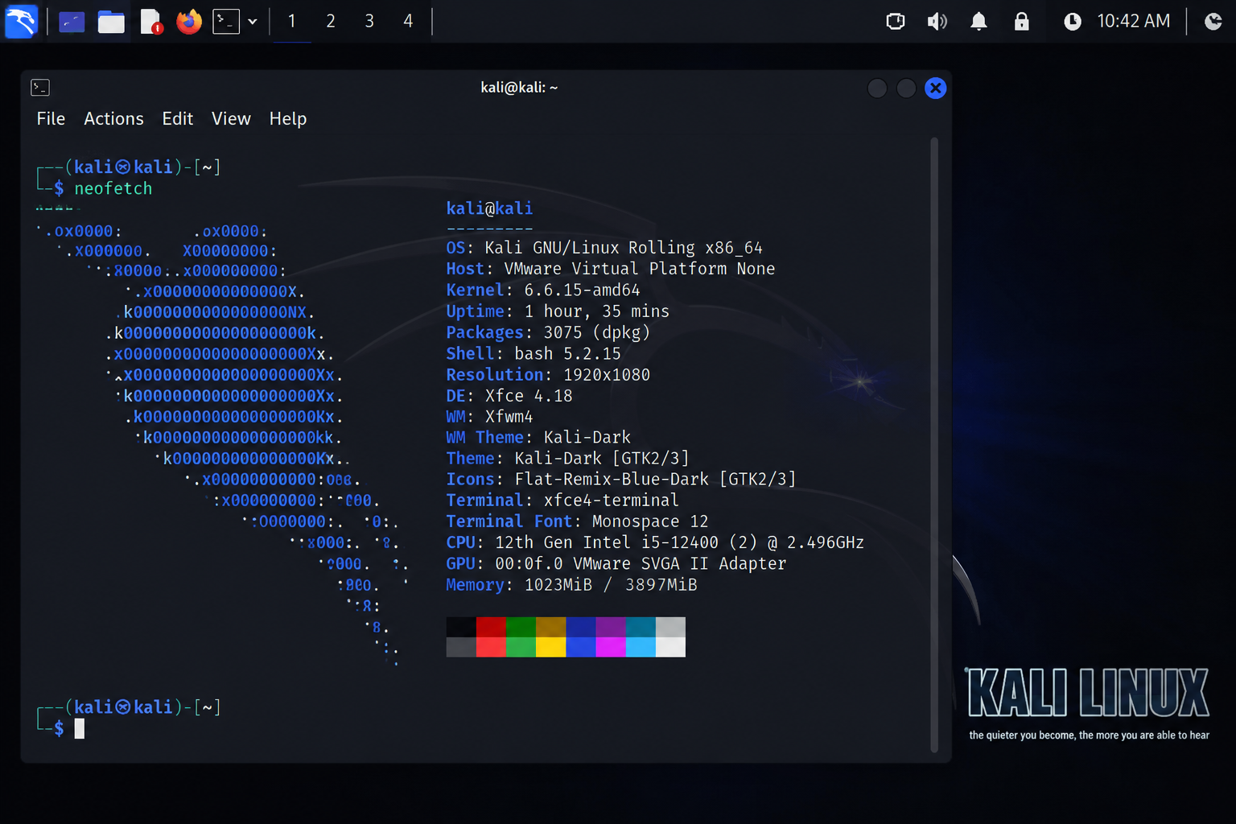1236x824 pixels.
Task: Minimize the terminal window
Action: point(877,89)
